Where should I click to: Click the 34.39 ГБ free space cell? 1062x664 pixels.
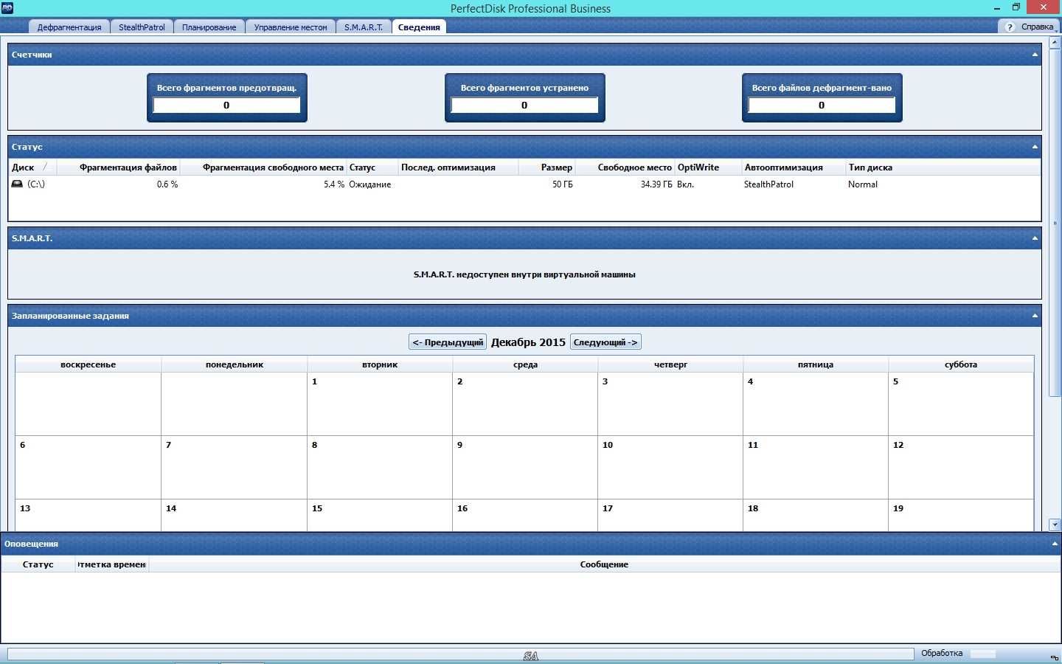[656, 184]
